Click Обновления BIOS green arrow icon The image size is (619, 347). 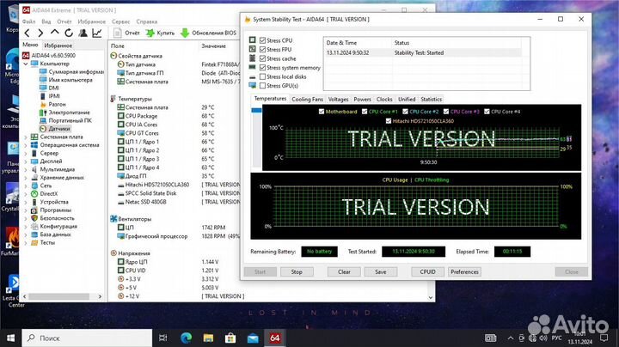[185, 33]
